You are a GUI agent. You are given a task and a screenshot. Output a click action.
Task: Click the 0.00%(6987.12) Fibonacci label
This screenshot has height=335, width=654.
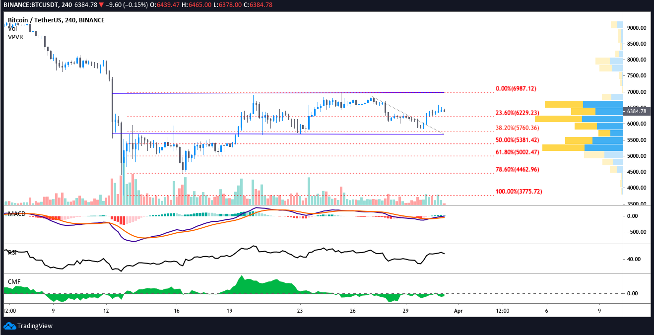click(516, 89)
